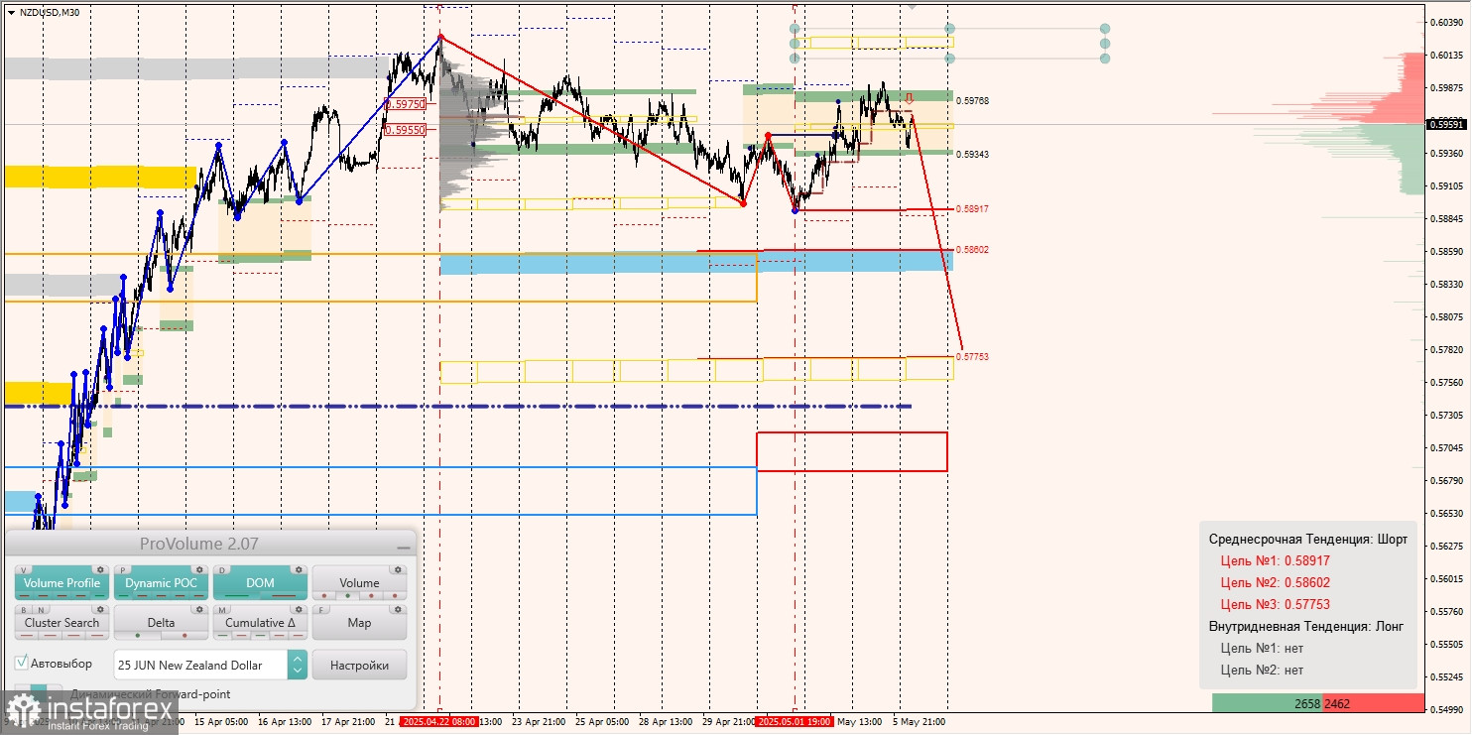Open the 25 JUN New Zealand Dollar contract selector
The image size is (1472, 735).
(x=200, y=665)
